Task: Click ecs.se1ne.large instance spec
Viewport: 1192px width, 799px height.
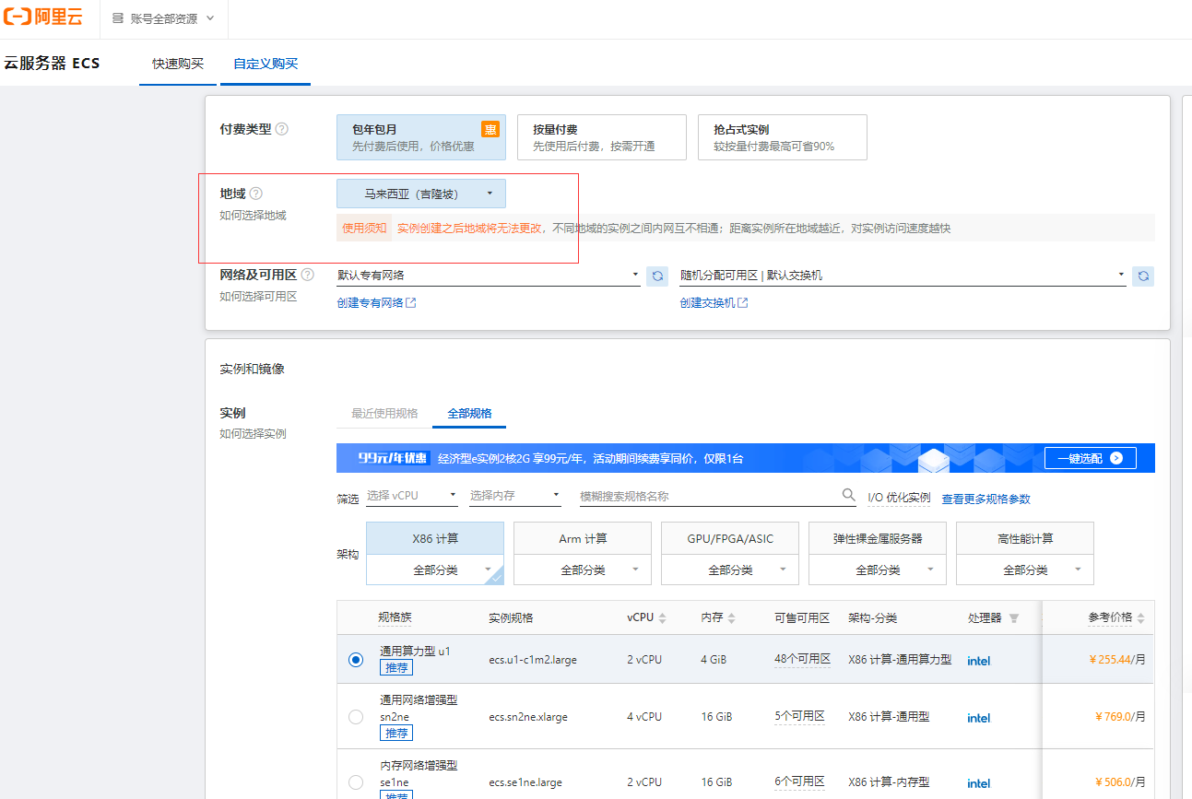Action: tap(525, 782)
